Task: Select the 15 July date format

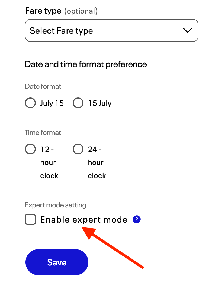Action: (78, 103)
